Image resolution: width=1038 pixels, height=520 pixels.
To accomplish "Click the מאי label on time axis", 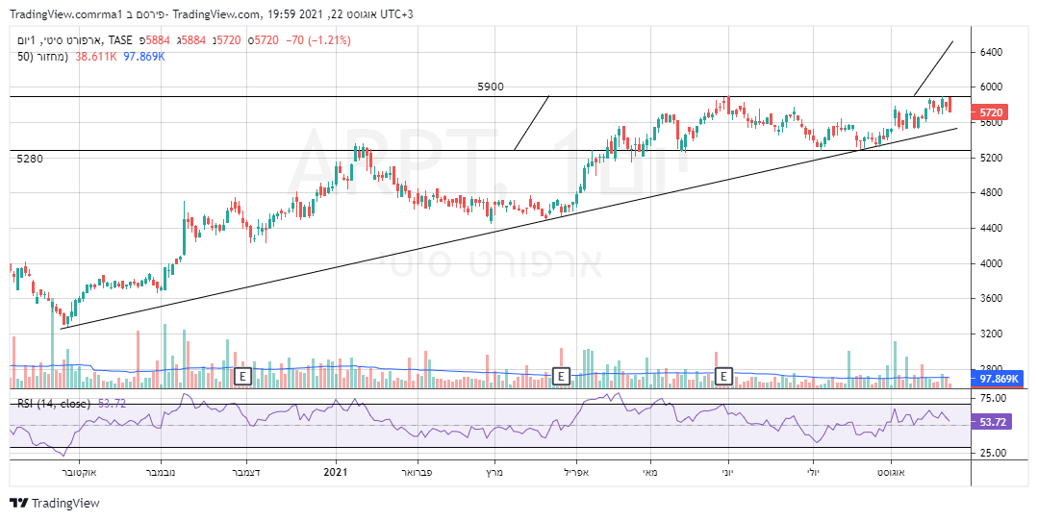I will [651, 472].
